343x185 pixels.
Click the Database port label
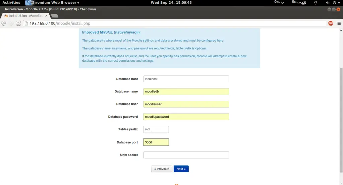(x=127, y=142)
